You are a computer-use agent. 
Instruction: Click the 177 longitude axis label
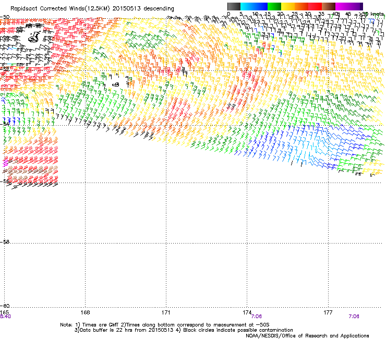[328, 312]
